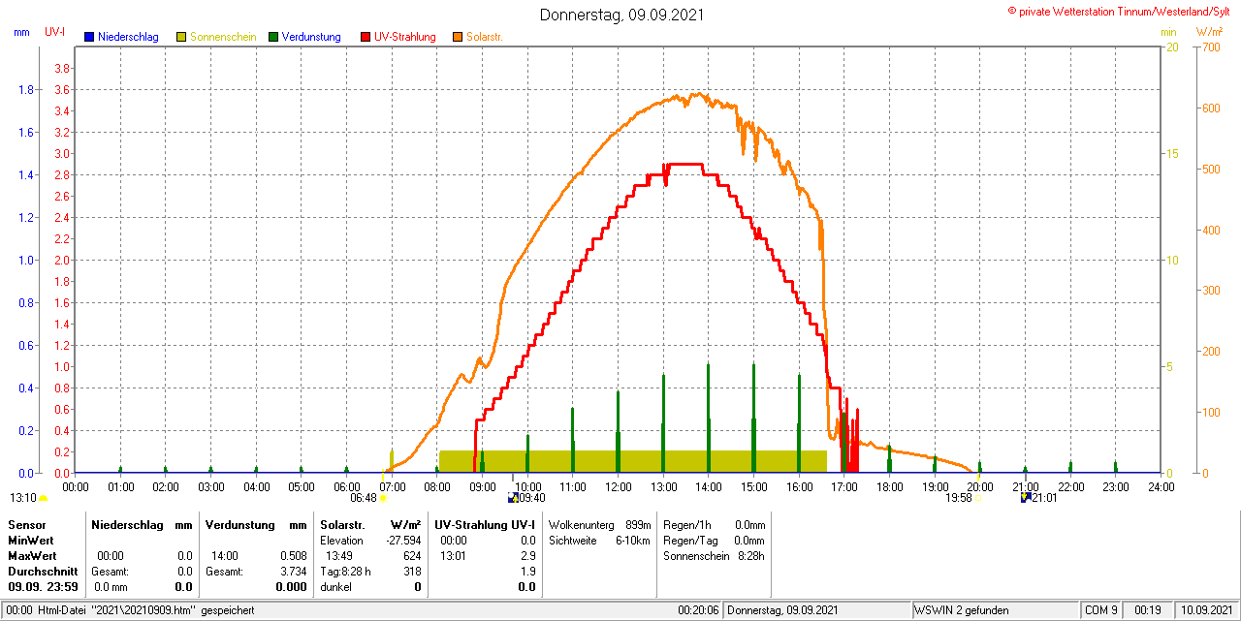
Task: Click the yellow Sonnenschein legend swatch
Action: [181, 37]
